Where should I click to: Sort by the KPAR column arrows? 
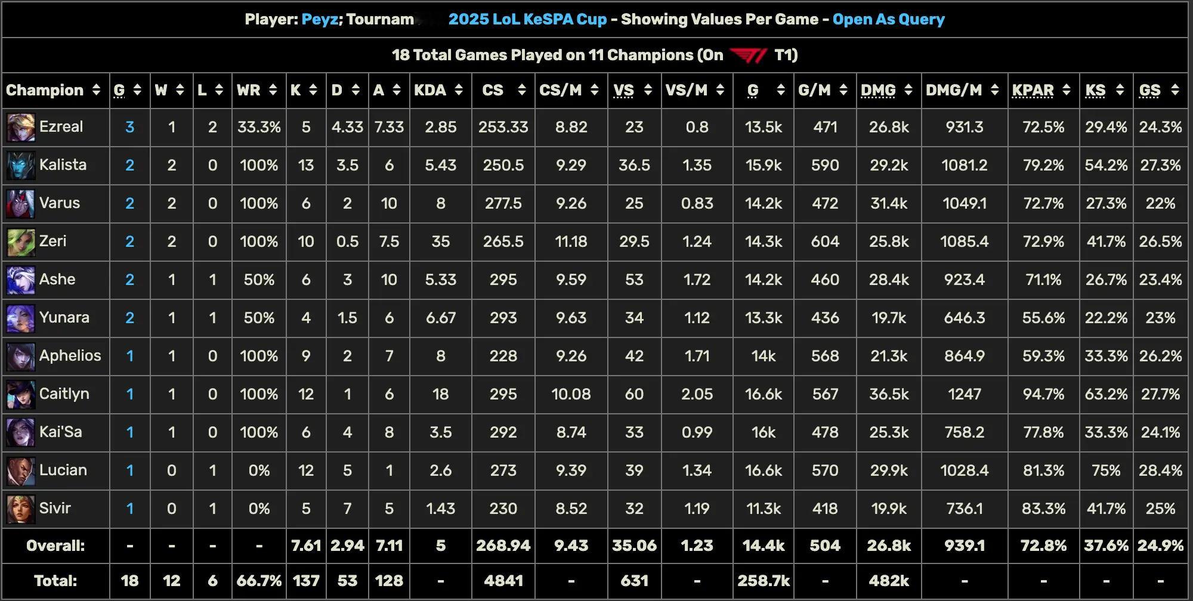[1067, 90]
